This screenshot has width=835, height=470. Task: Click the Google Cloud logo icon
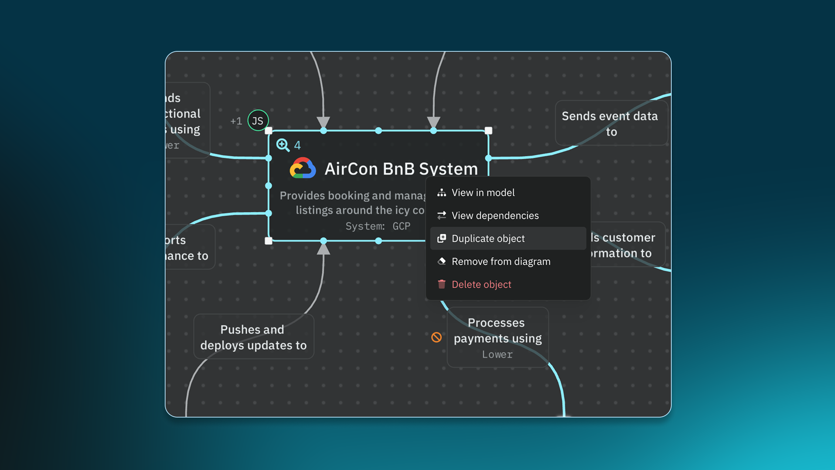(x=303, y=168)
